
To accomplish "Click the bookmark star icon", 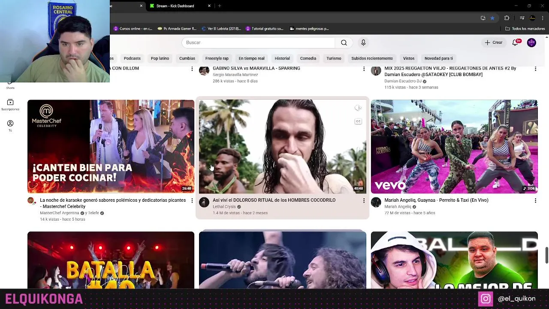I will tap(492, 18).
